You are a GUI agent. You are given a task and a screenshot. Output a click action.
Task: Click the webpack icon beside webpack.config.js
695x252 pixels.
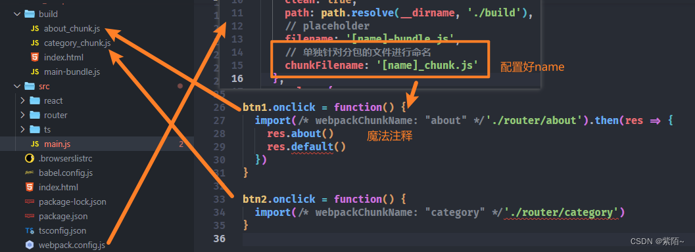click(30, 245)
